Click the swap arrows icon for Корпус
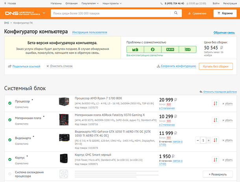Viewport: 240px width, 182px height. tap(215, 160)
